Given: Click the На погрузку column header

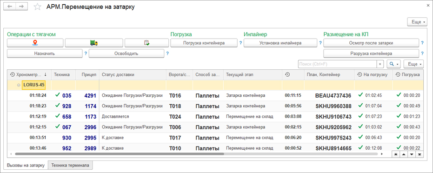Looking at the screenshot, I should point(373,74).
